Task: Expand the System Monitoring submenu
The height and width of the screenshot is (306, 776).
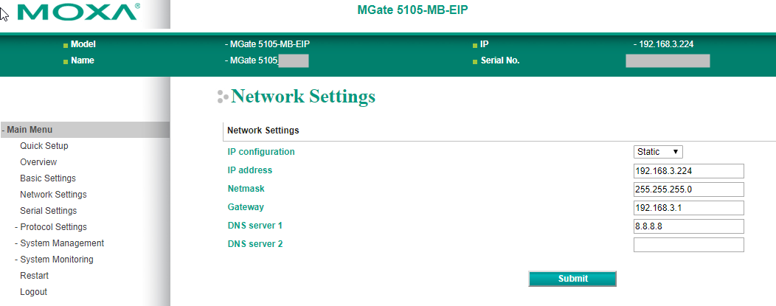Action: click(x=54, y=259)
